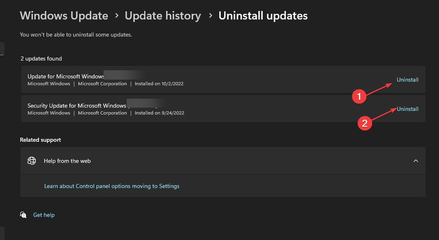
Task: Open Learn about Control panel options moving to Settings
Action: (x=112, y=186)
